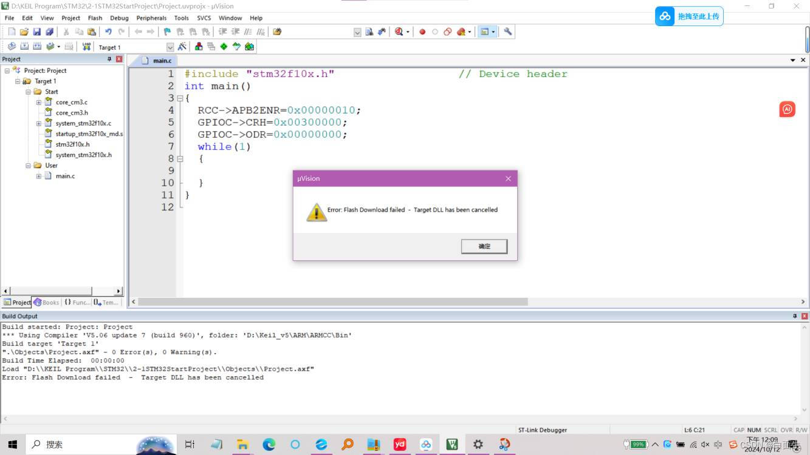The height and width of the screenshot is (455, 810).
Task: Open the Target 1 selection dropdown
Action: pyautogui.click(x=170, y=47)
